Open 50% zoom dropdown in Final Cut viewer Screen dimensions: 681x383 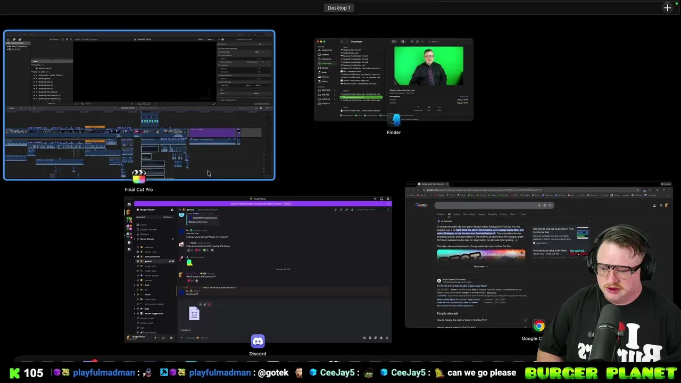(201, 39)
